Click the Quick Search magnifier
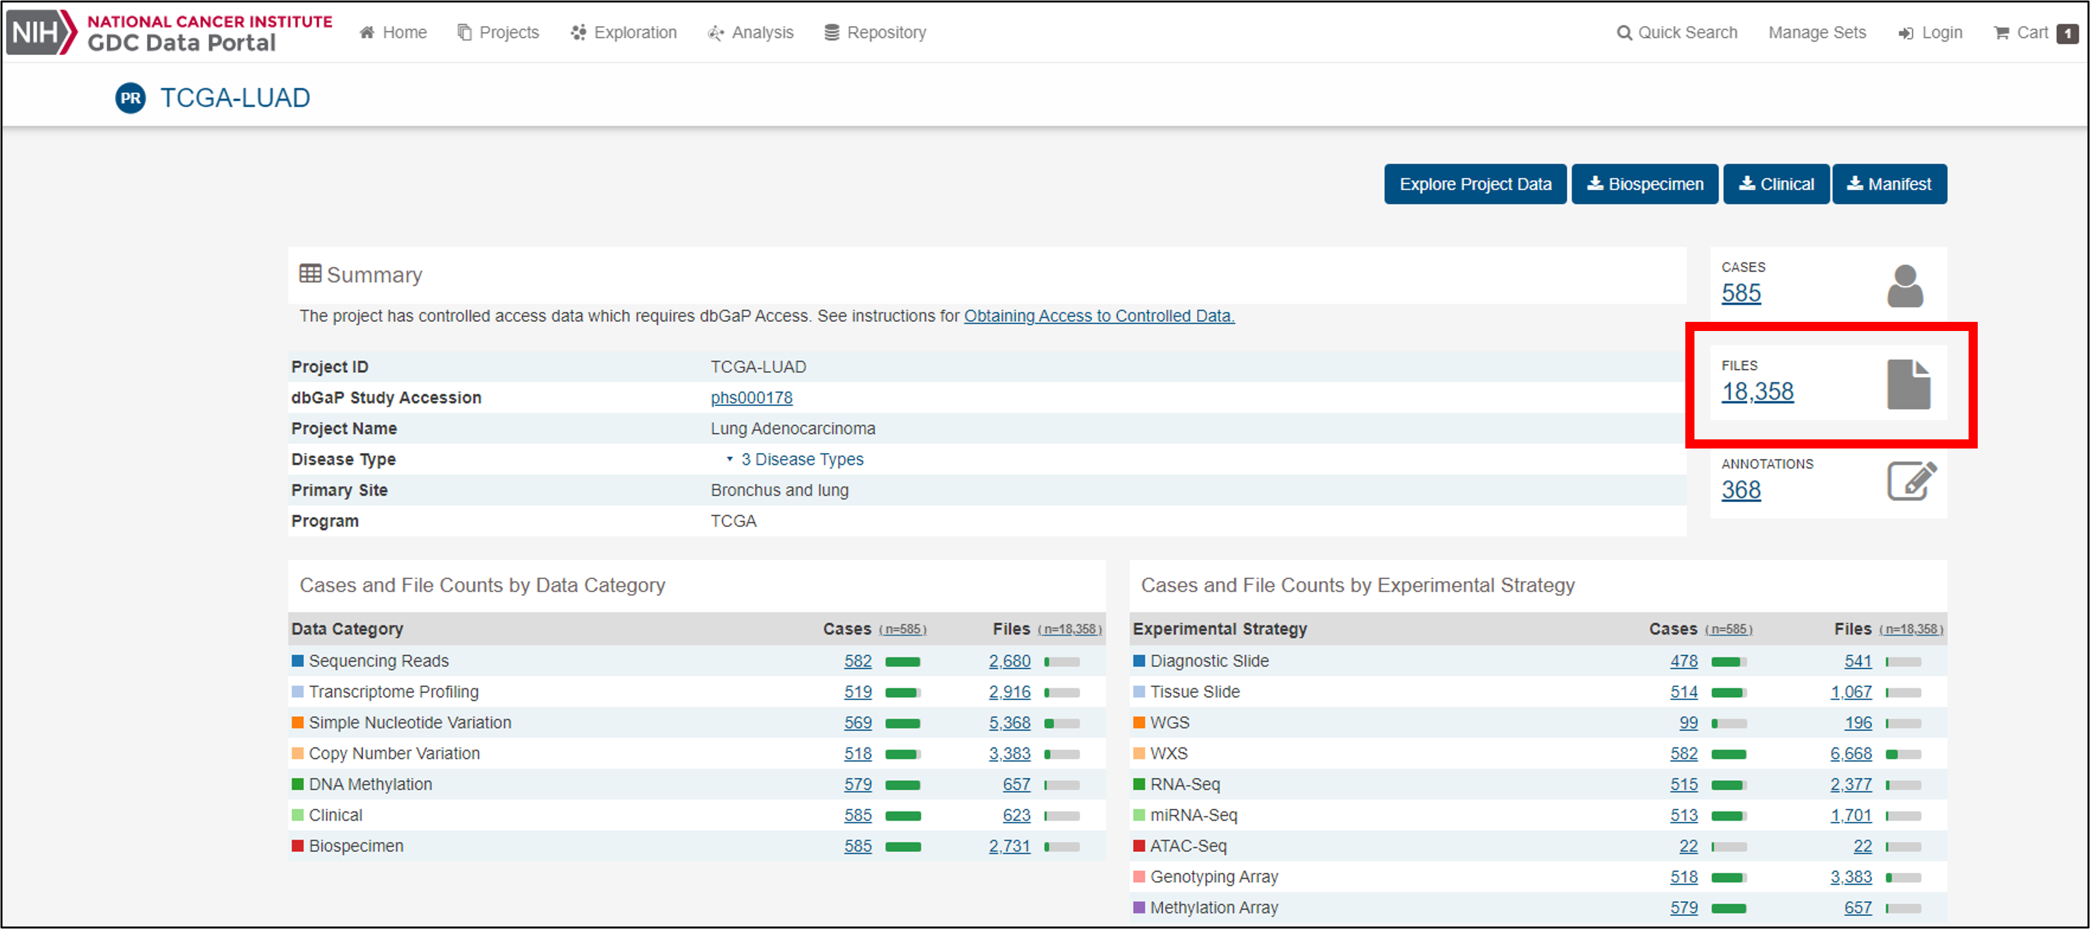Viewport: 2090px width, 929px height. (1625, 33)
